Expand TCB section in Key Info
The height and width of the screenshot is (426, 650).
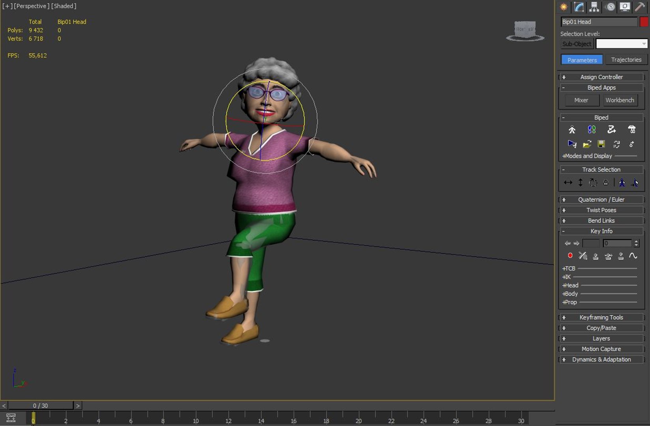[x=569, y=268]
